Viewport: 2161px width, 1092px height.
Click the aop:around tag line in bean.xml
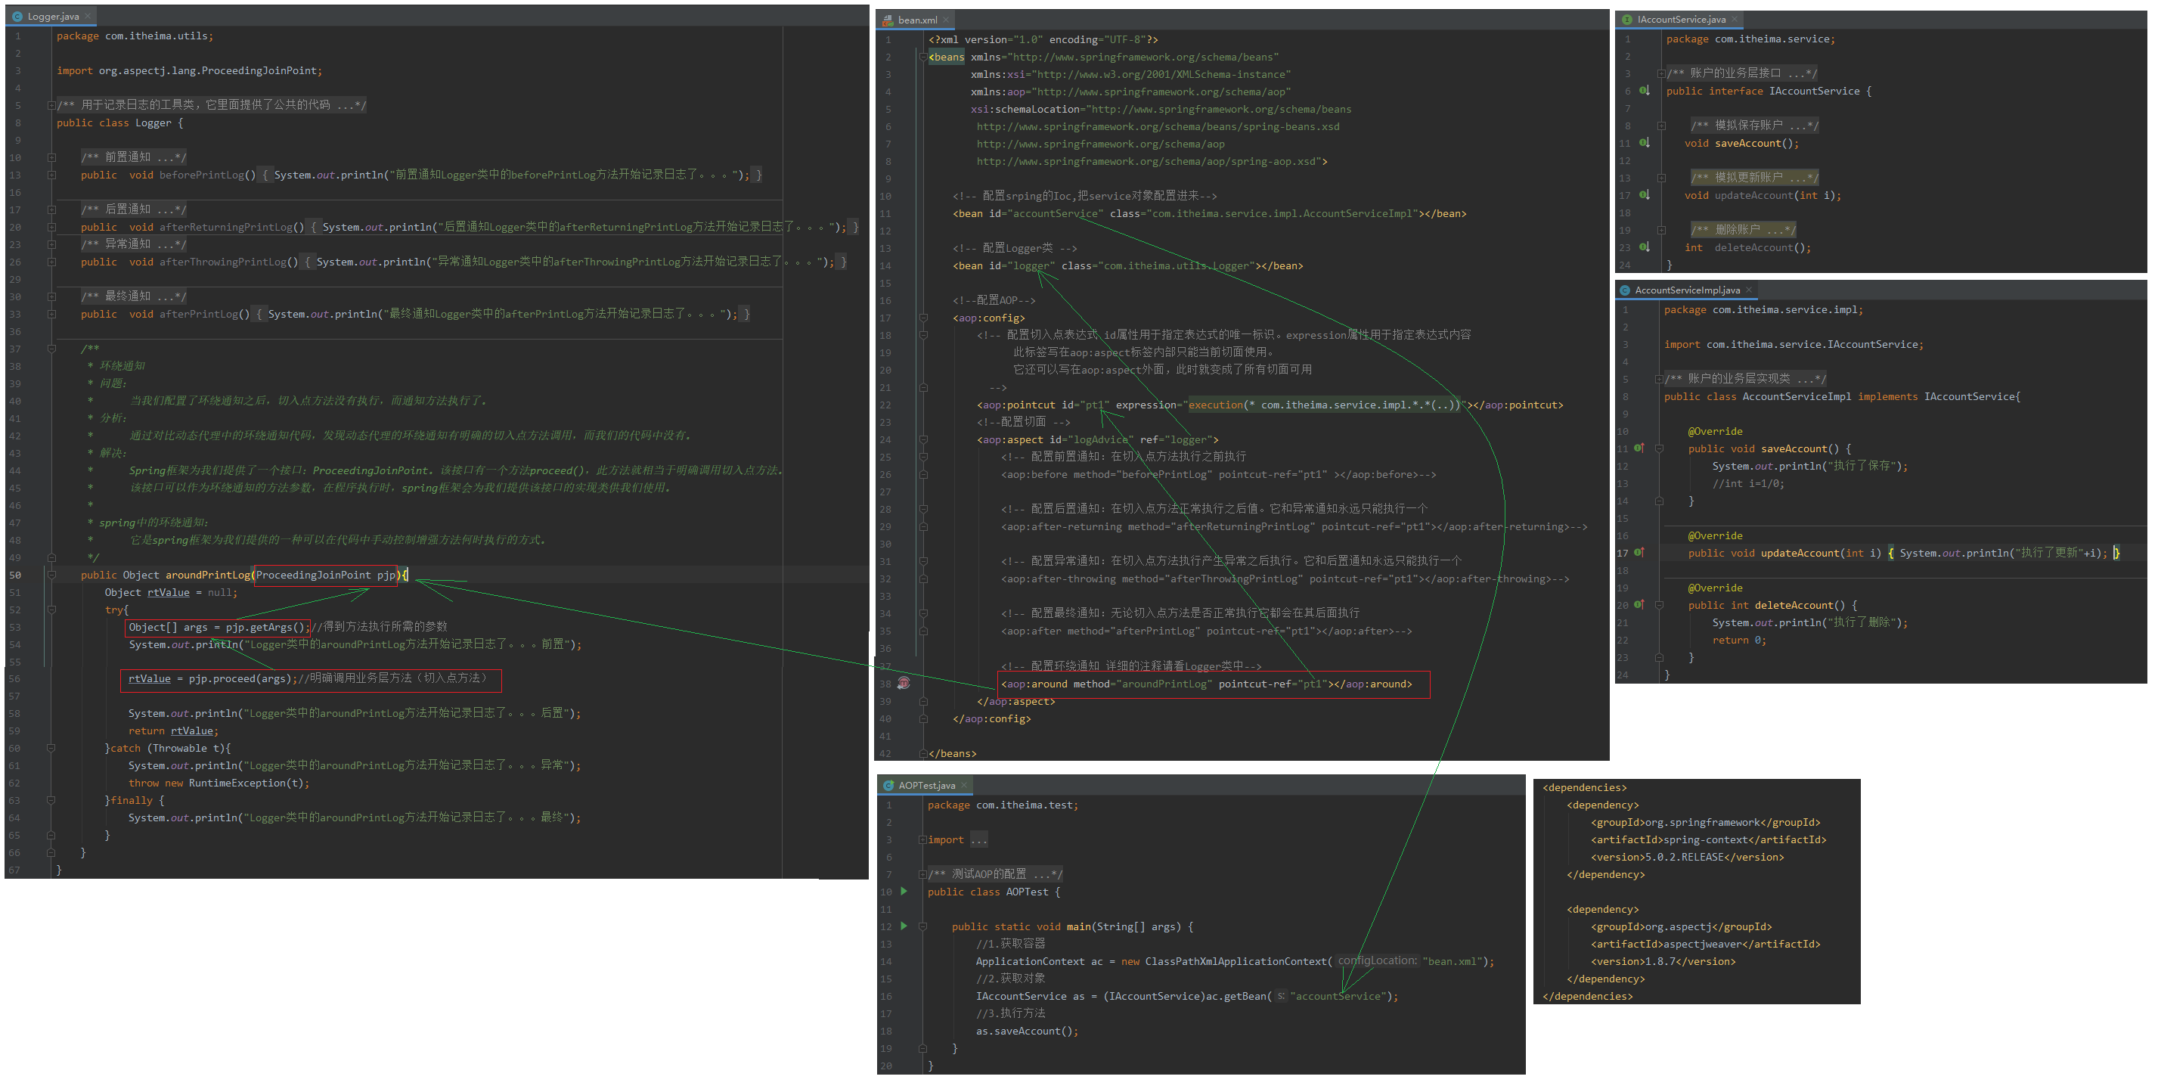[x=1206, y=684]
